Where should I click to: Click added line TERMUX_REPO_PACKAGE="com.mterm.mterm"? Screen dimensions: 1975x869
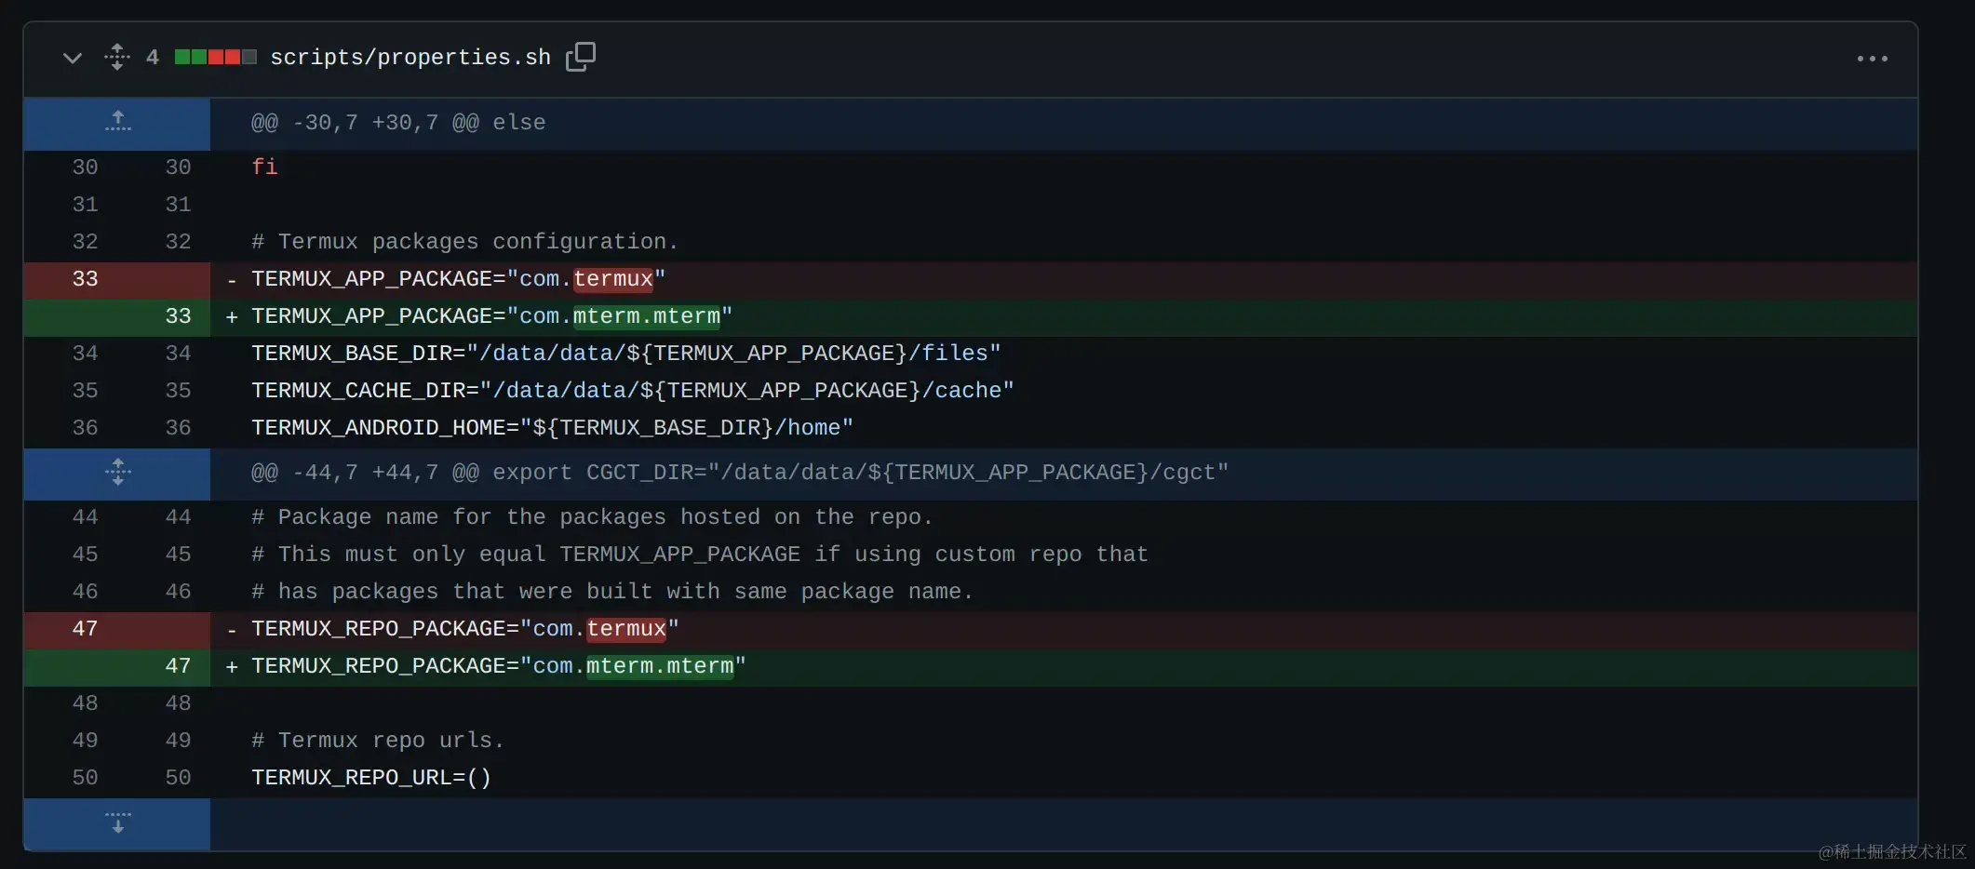499,666
